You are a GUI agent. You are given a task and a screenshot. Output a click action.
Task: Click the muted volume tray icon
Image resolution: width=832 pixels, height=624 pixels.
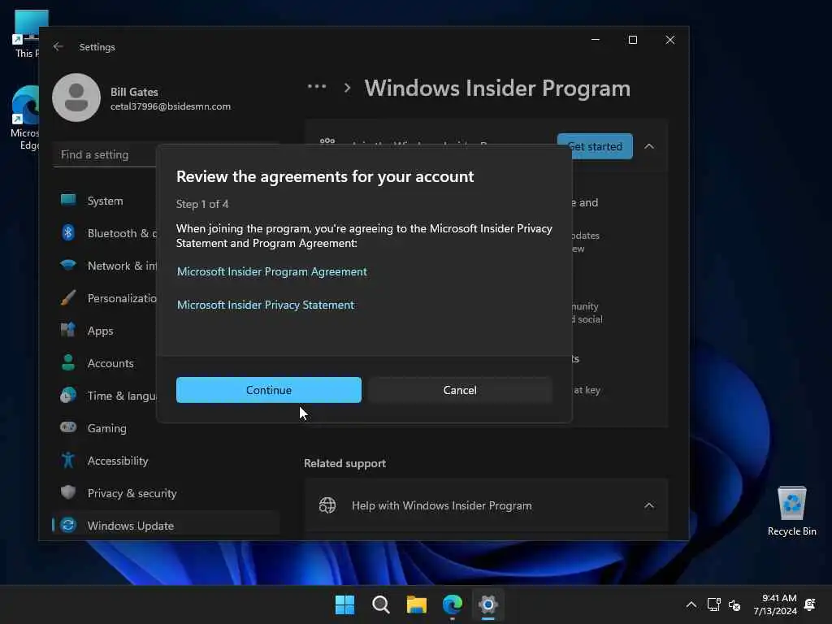pyautogui.click(x=734, y=604)
